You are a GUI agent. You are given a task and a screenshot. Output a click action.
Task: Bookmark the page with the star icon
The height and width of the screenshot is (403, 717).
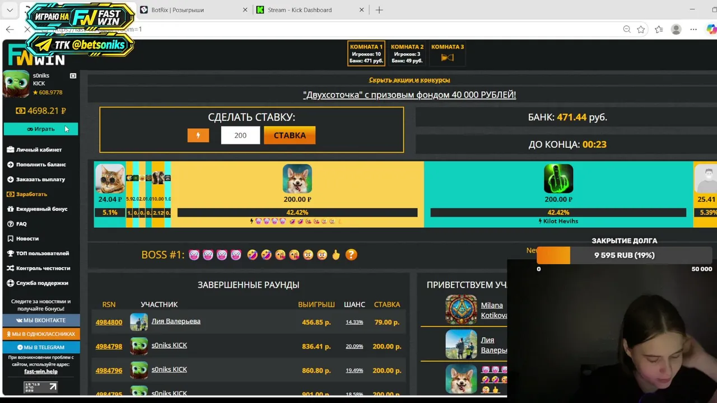tap(641, 29)
